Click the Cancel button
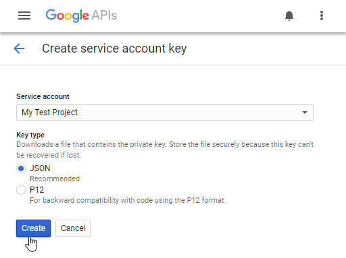346x258 pixels. pos(73,228)
